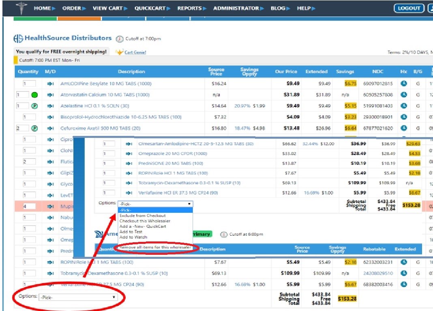Open history clock icon for AmLODIPine Besylate
433x311 pixels.
[404, 83]
